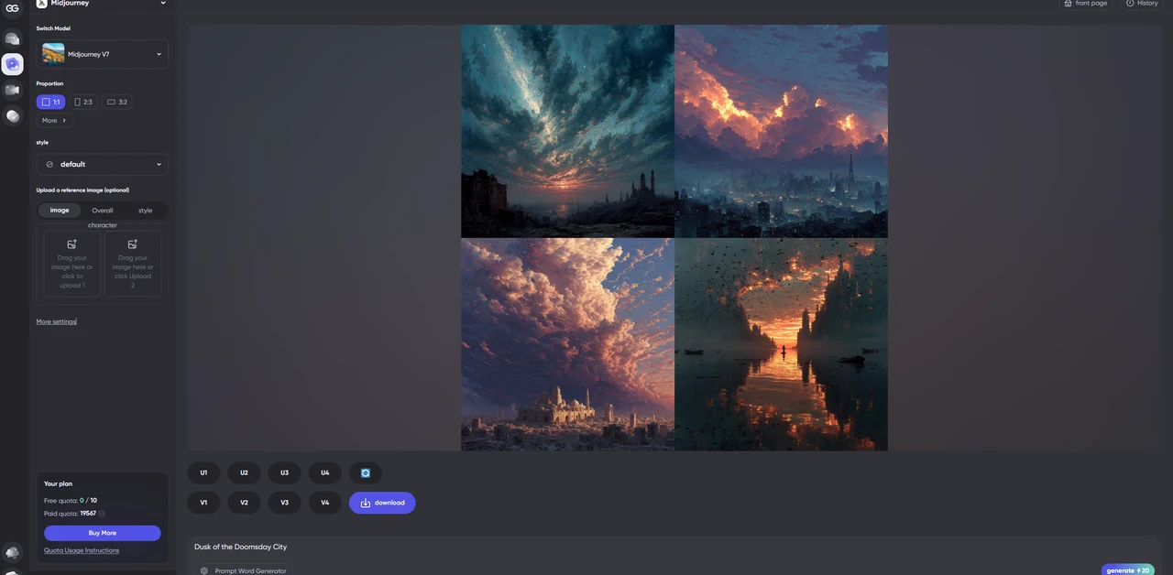Click the paid quota info icon
1173x575 pixels.
(102, 514)
